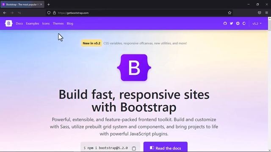Close the Bootstrap tab
This screenshot has height=152, width=271.
[x=41, y=5]
